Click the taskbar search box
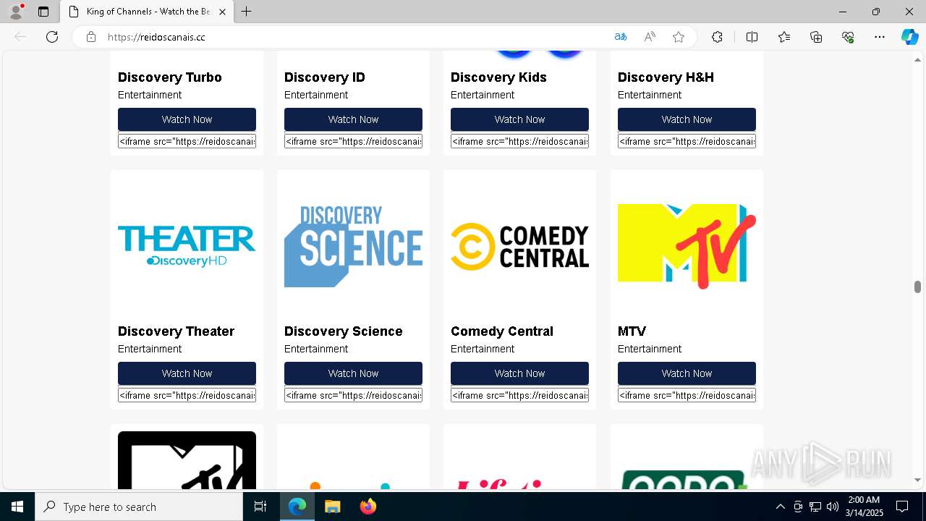 [x=139, y=507]
